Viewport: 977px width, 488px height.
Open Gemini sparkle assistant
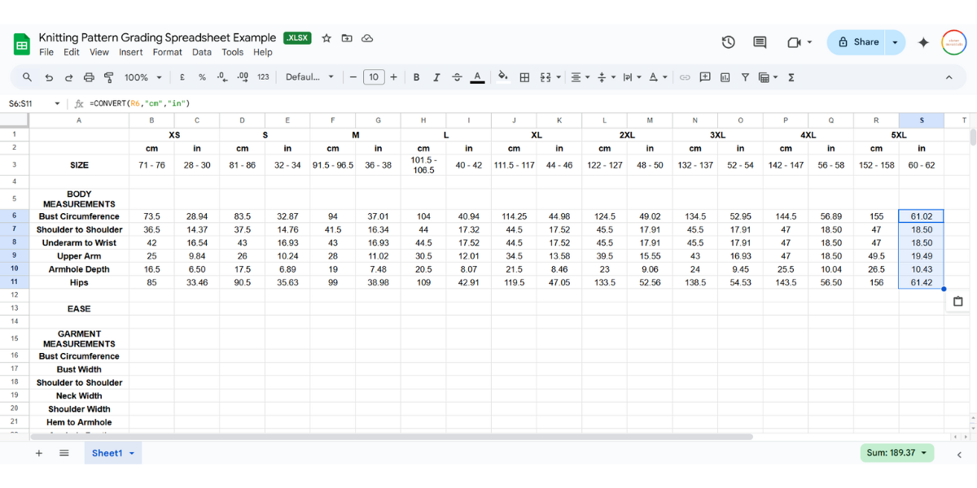click(923, 42)
